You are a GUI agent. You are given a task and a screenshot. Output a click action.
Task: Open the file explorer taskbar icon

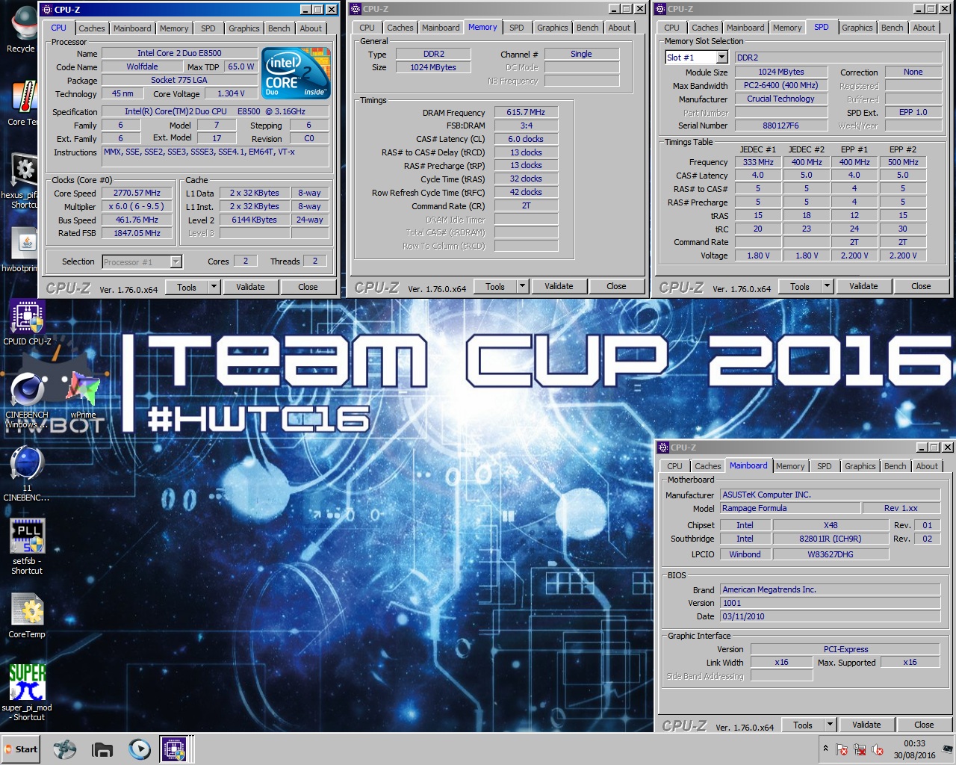coord(102,749)
